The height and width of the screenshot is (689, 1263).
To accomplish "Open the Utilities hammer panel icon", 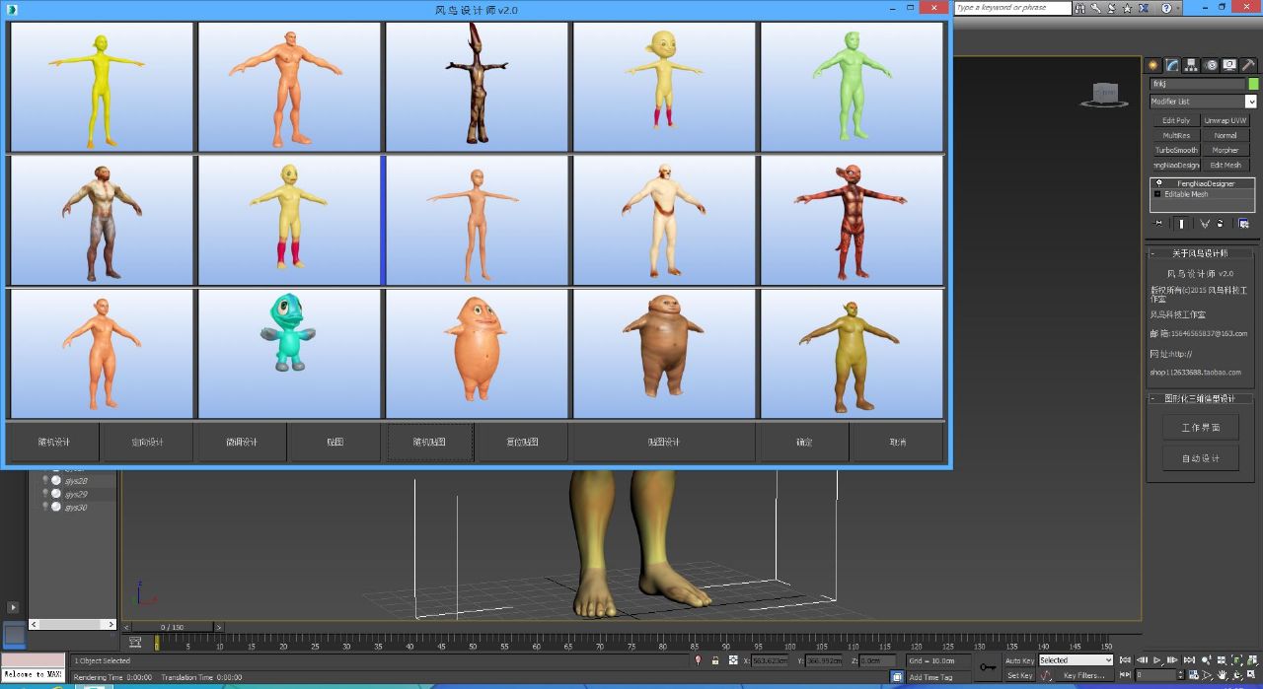I will coord(1248,65).
